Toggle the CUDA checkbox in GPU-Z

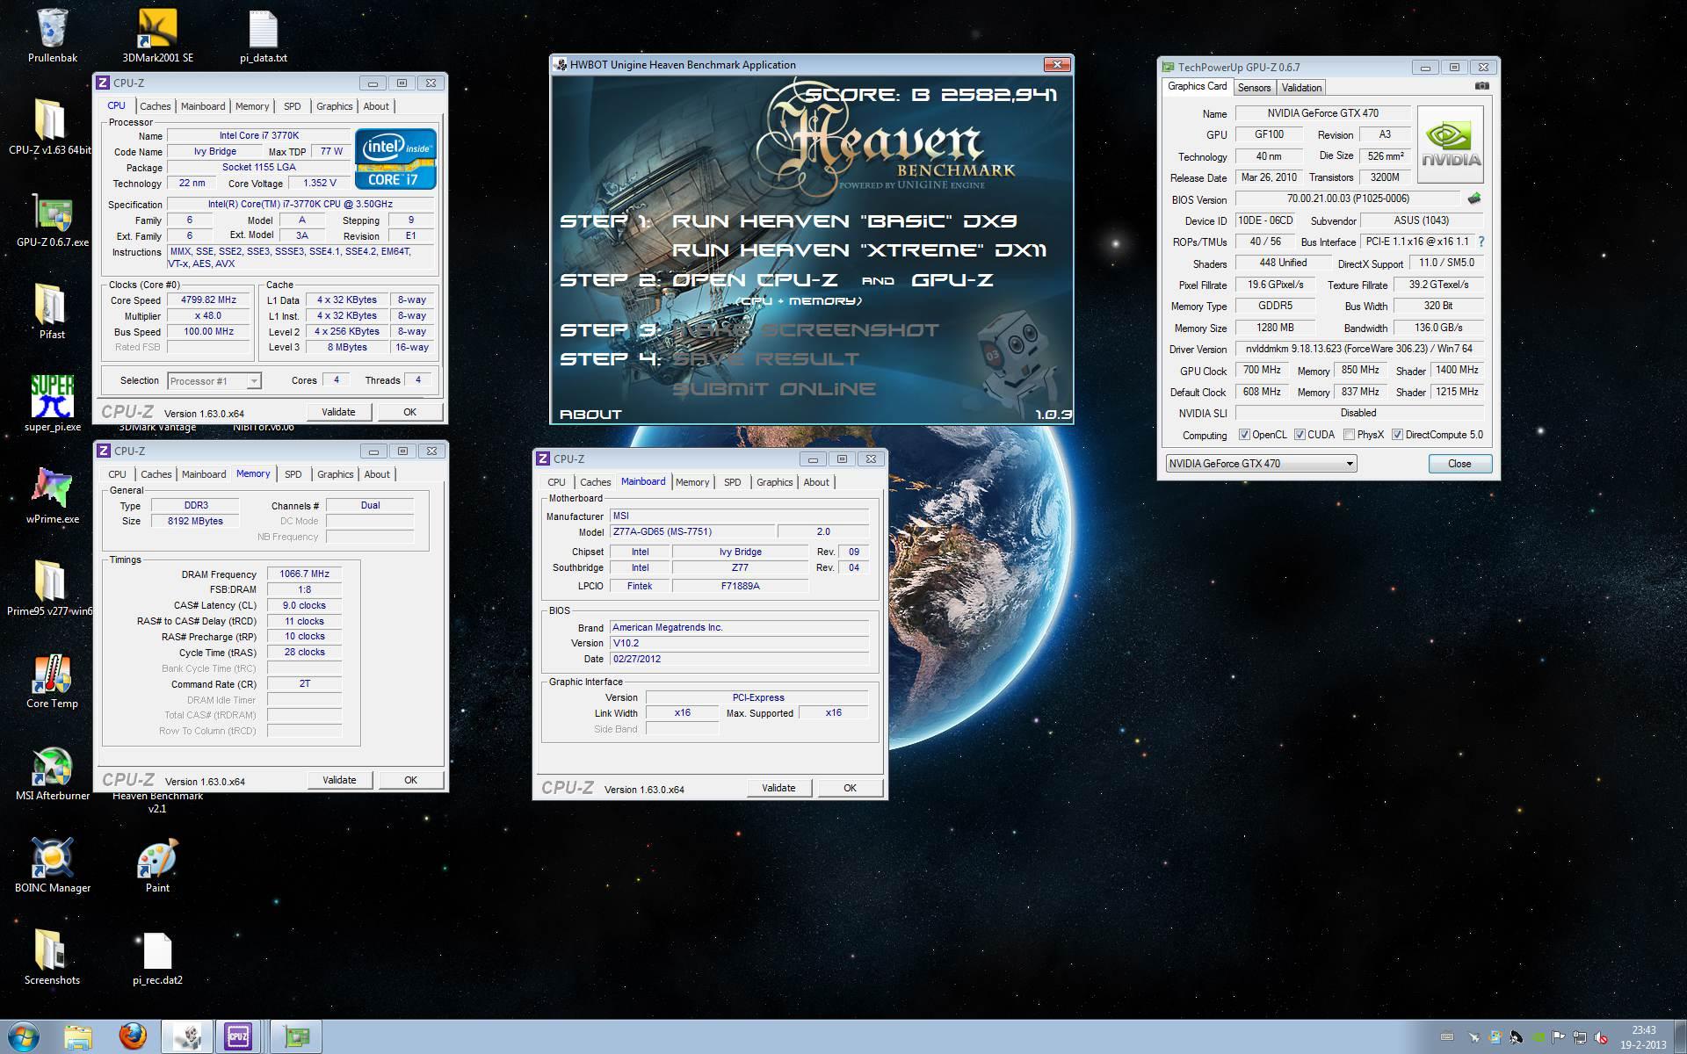tap(1300, 435)
